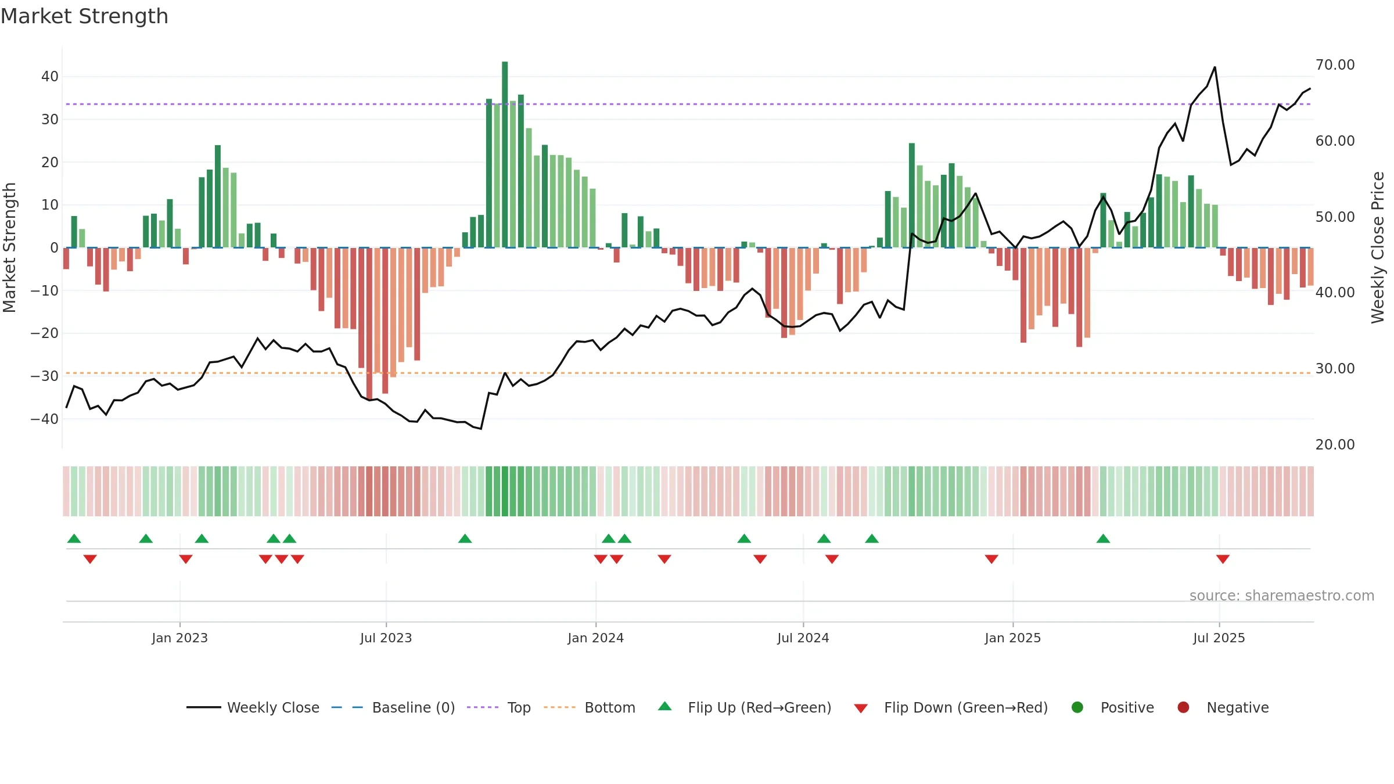Click the Weekly Close legend entry
Viewport: 1394px width, 784px height.
click(x=253, y=707)
